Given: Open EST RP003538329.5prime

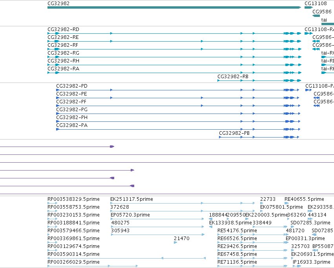Looking at the screenshot, I should (x=73, y=199).
